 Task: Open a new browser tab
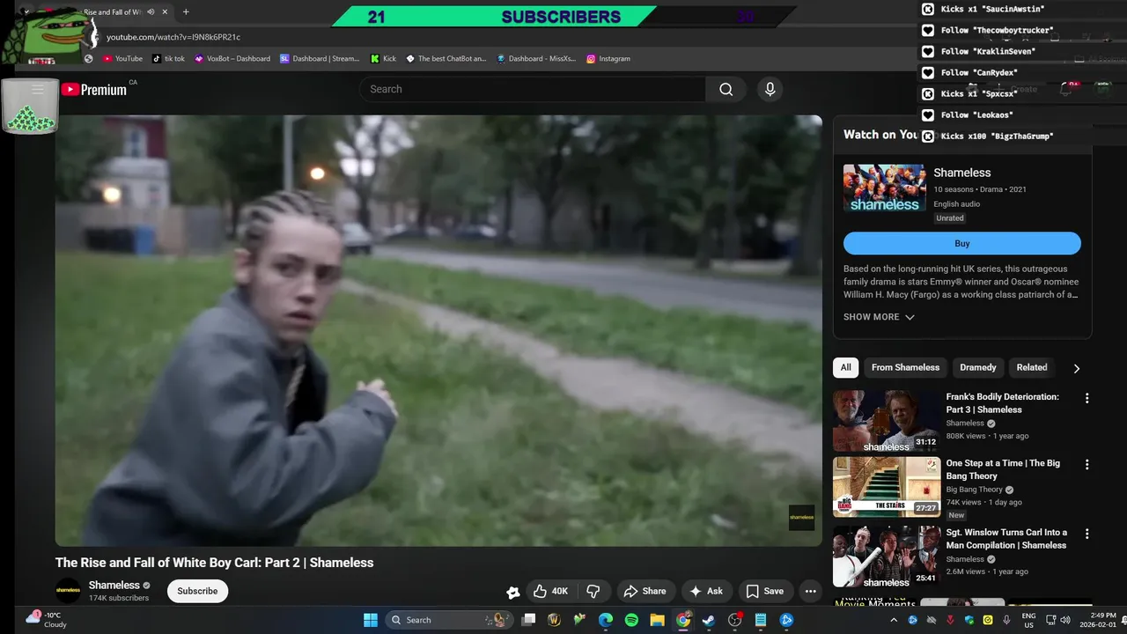point(186,12)
